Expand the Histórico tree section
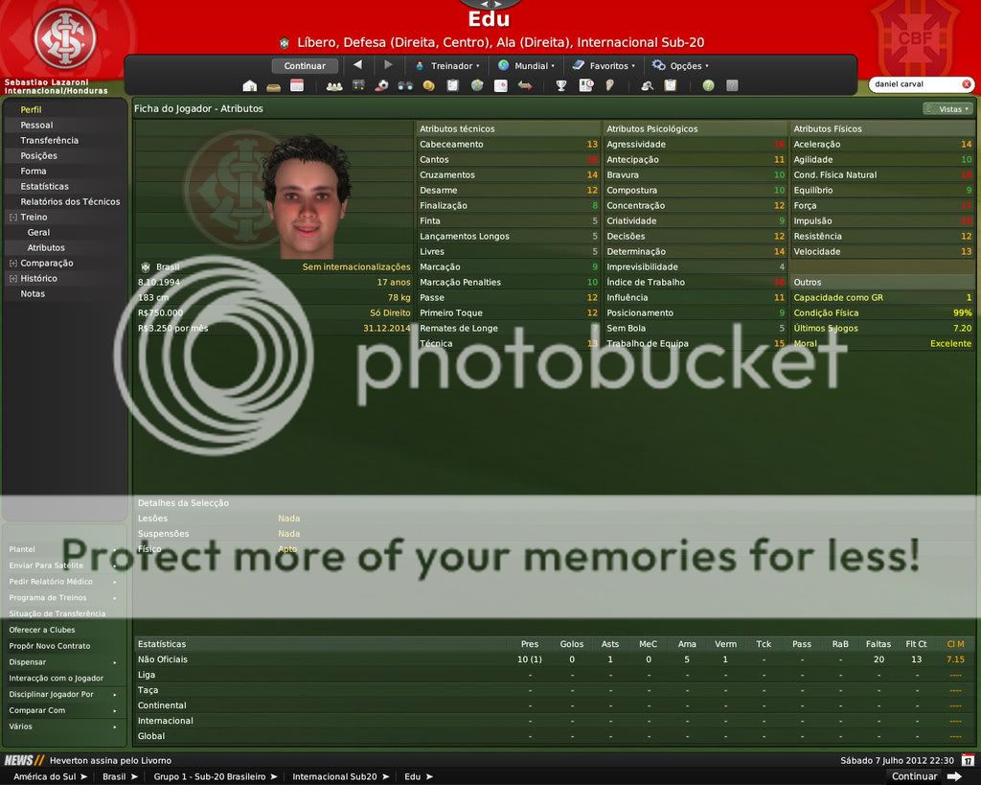 pos(12,279)
